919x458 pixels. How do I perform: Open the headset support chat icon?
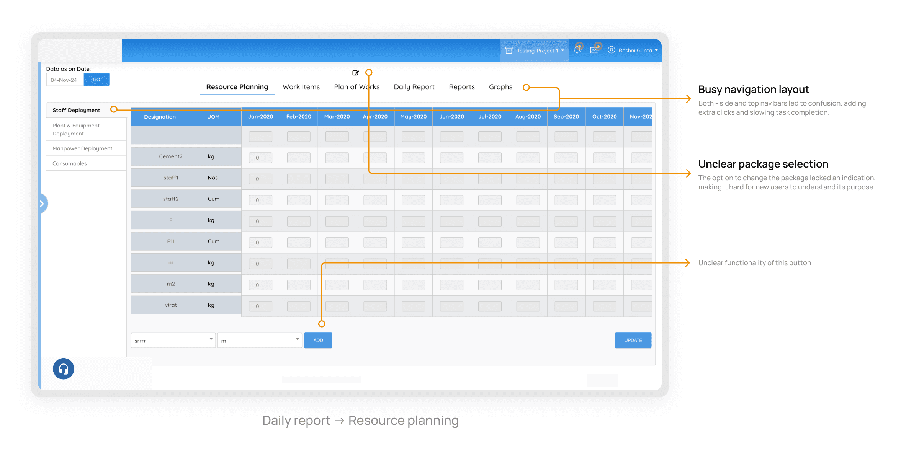64,369
